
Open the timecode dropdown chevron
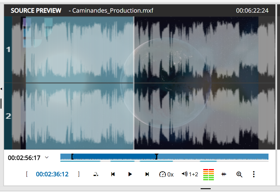(x=47, y=157)
